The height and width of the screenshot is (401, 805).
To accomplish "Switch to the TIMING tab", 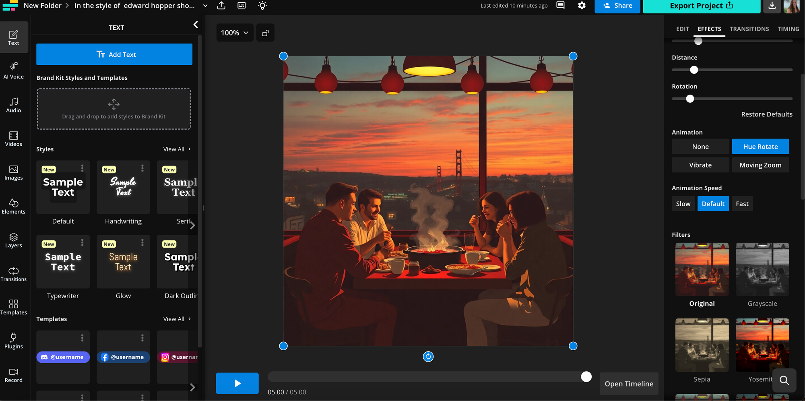I will [x=788, y=29].
